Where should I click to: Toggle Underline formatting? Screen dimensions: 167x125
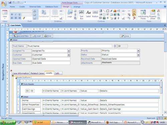point(19,14)
